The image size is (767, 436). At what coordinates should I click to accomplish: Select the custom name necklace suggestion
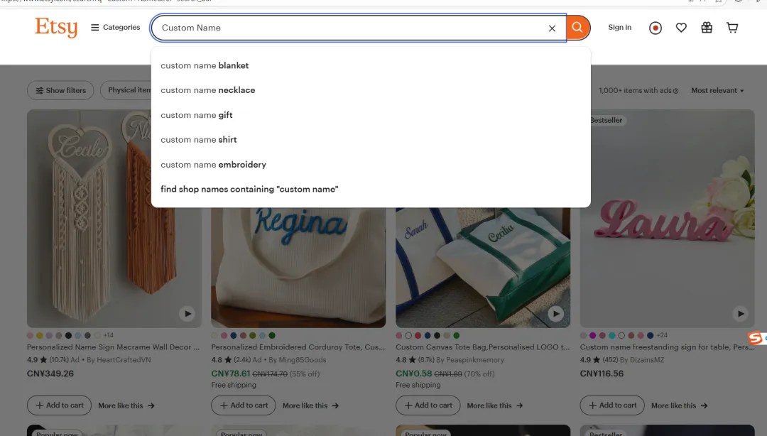pyautogui.click(x=208, y=90)
